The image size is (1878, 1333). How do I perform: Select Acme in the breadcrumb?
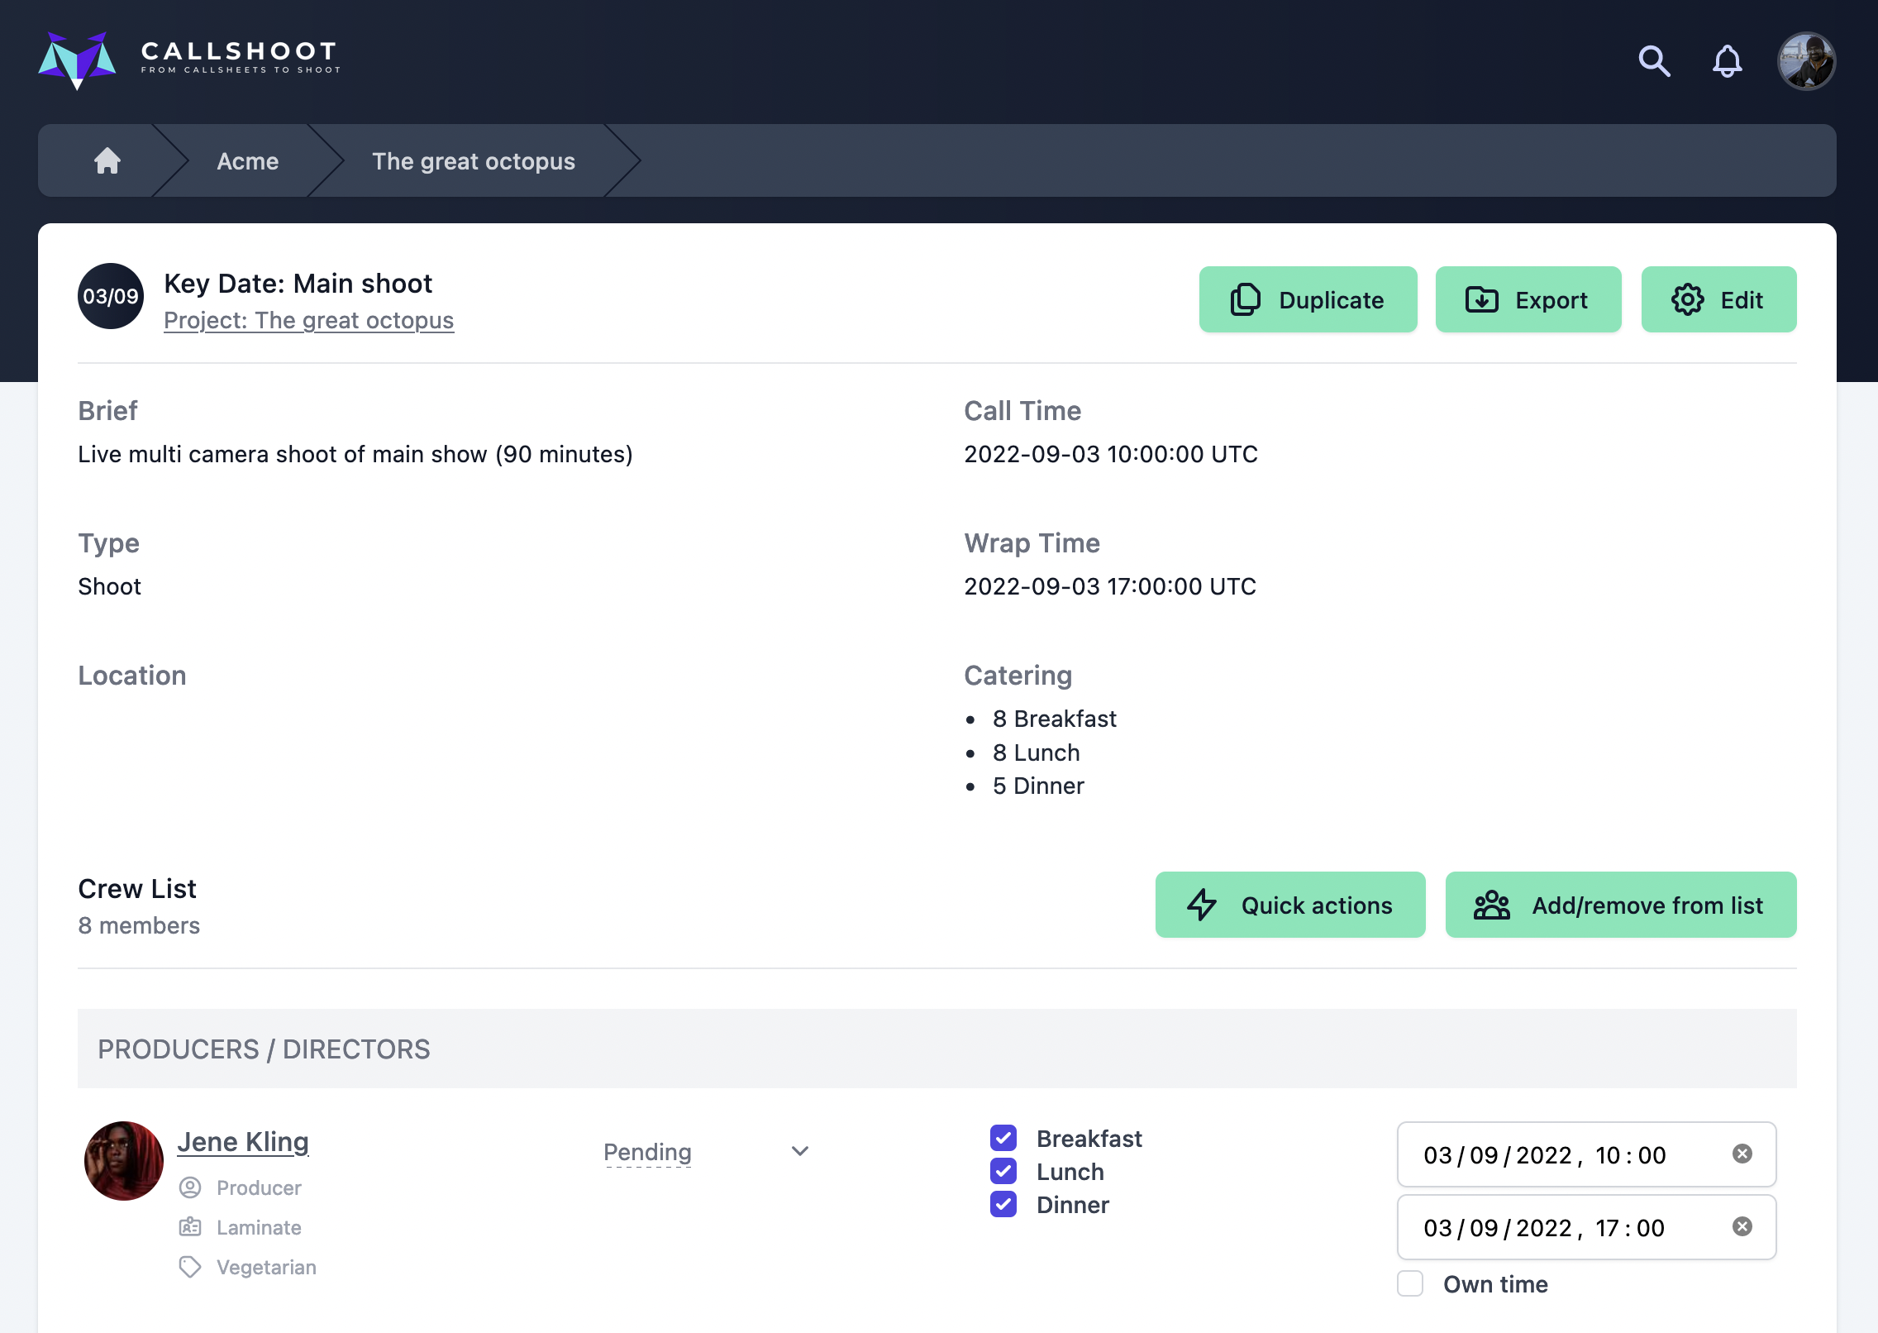coord(247,160)
